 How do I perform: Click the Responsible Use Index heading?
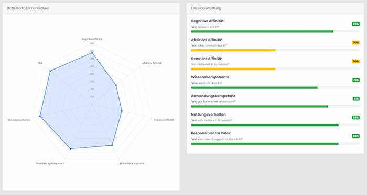click(x=211, y=133)
